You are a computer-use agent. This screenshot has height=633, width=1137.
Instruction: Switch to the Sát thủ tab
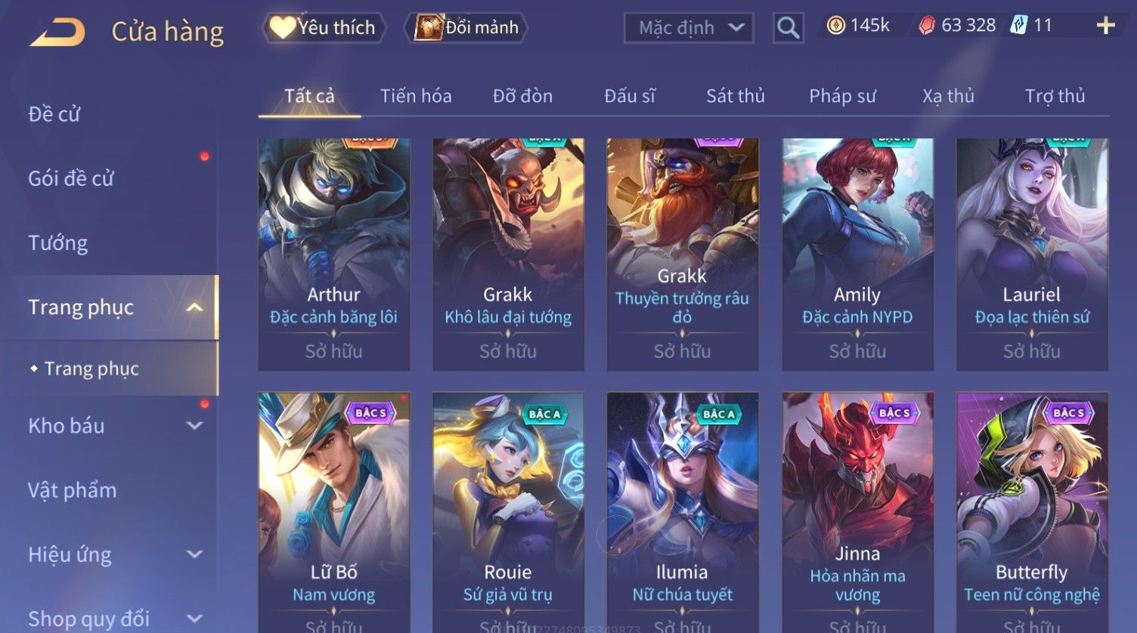tap(736, 96)
